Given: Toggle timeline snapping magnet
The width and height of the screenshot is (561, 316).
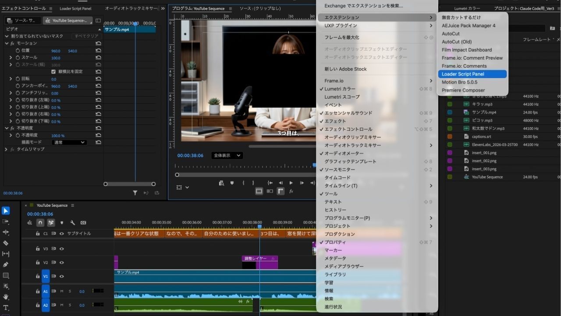Looking at the screenshot, I should [x=40, y=223].
